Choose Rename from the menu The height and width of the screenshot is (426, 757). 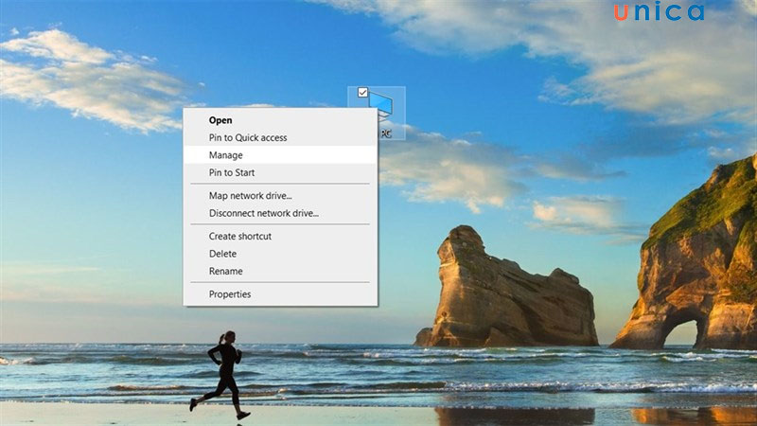[280, 271]
